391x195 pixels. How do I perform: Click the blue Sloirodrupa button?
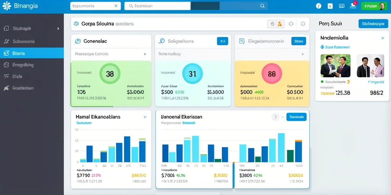pos(373,24)
